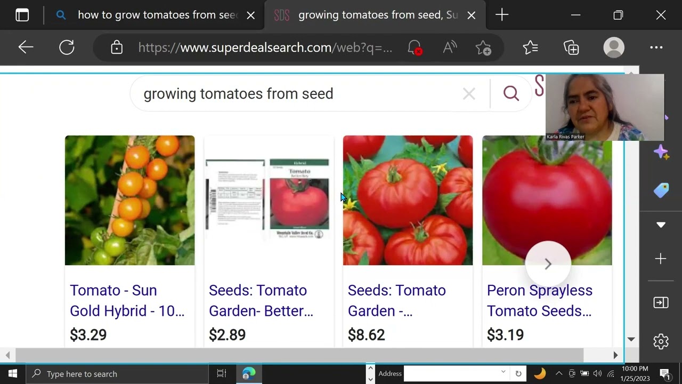Run search with magnifier button
Image resolution: width=682 pixels, height=384 pixels.
pyautogui.click(x=511, y=94)
